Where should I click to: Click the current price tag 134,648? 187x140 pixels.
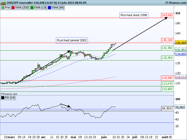[181, 43]
